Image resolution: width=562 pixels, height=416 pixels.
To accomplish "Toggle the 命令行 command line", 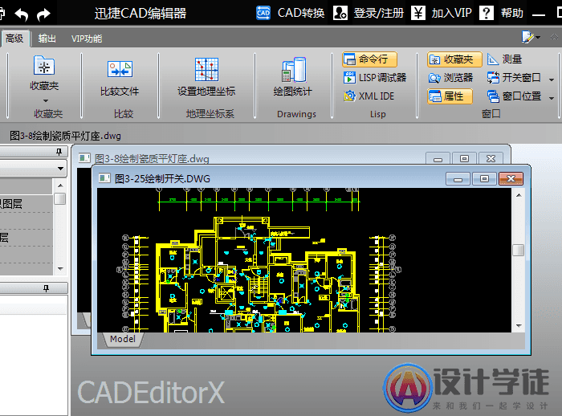I will point(369,59).
